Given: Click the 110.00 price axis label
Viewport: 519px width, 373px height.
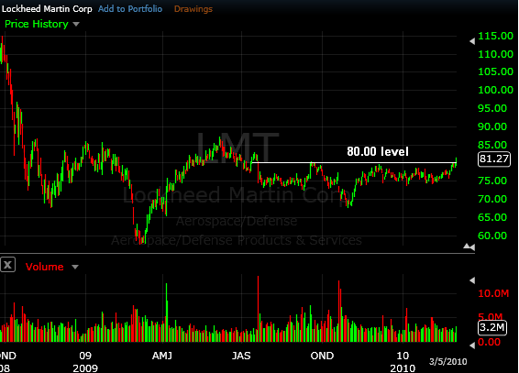Looking at the screenshot, I should coord(495,54).
